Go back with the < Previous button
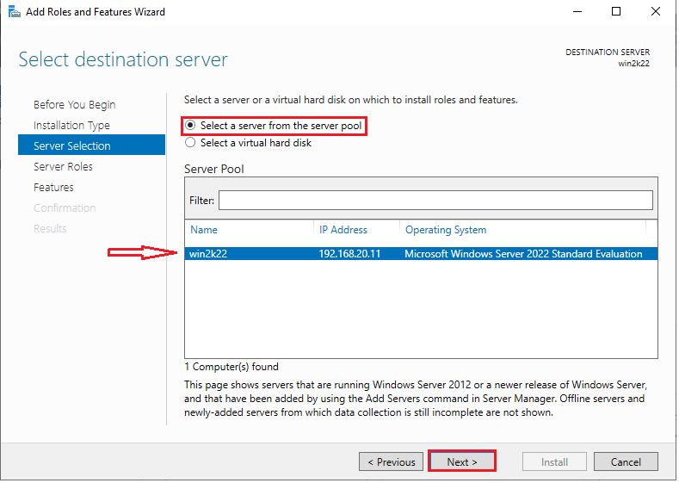This screenshot has width=679, height=483. coord(391,462)
